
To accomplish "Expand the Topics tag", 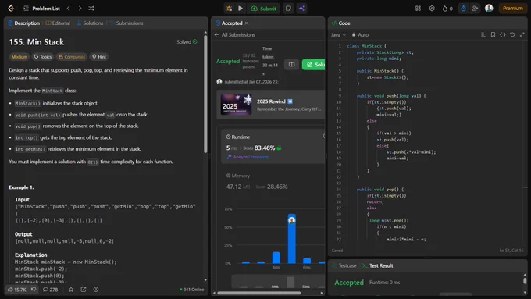I will tap(43, 57).
